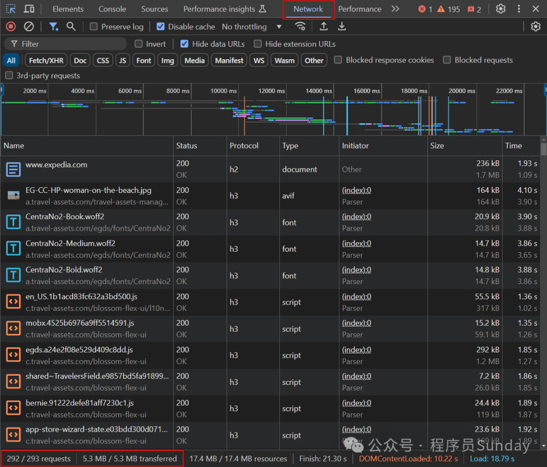Click the issues count badge
The image size is (547, 467).
(x=475, y=9)
